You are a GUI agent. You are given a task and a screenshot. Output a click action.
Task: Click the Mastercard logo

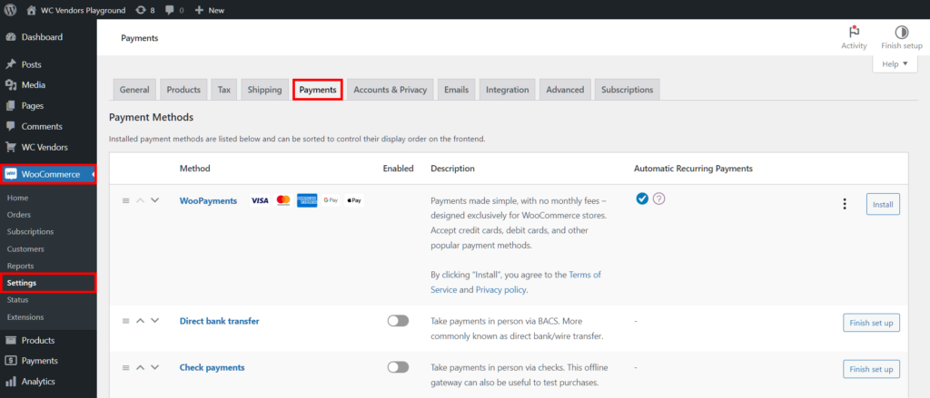[283, 200]
